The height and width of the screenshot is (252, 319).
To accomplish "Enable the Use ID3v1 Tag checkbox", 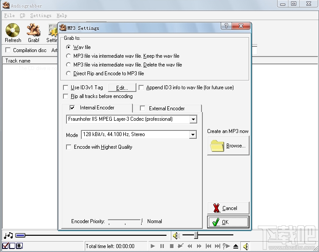I will 66,87.
